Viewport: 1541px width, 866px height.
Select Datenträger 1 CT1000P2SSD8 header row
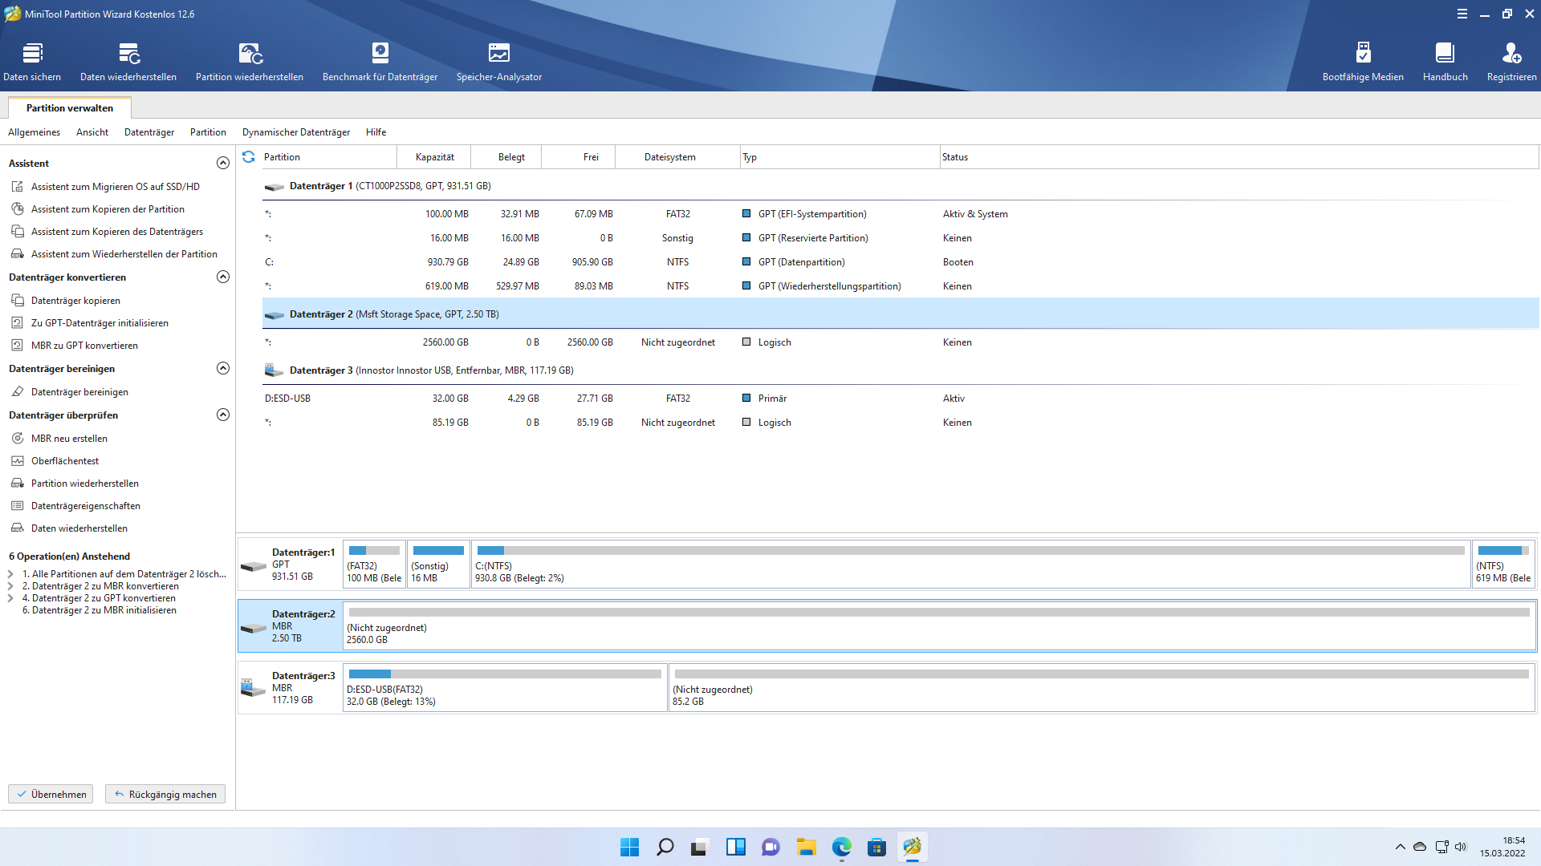coord(901,186)
